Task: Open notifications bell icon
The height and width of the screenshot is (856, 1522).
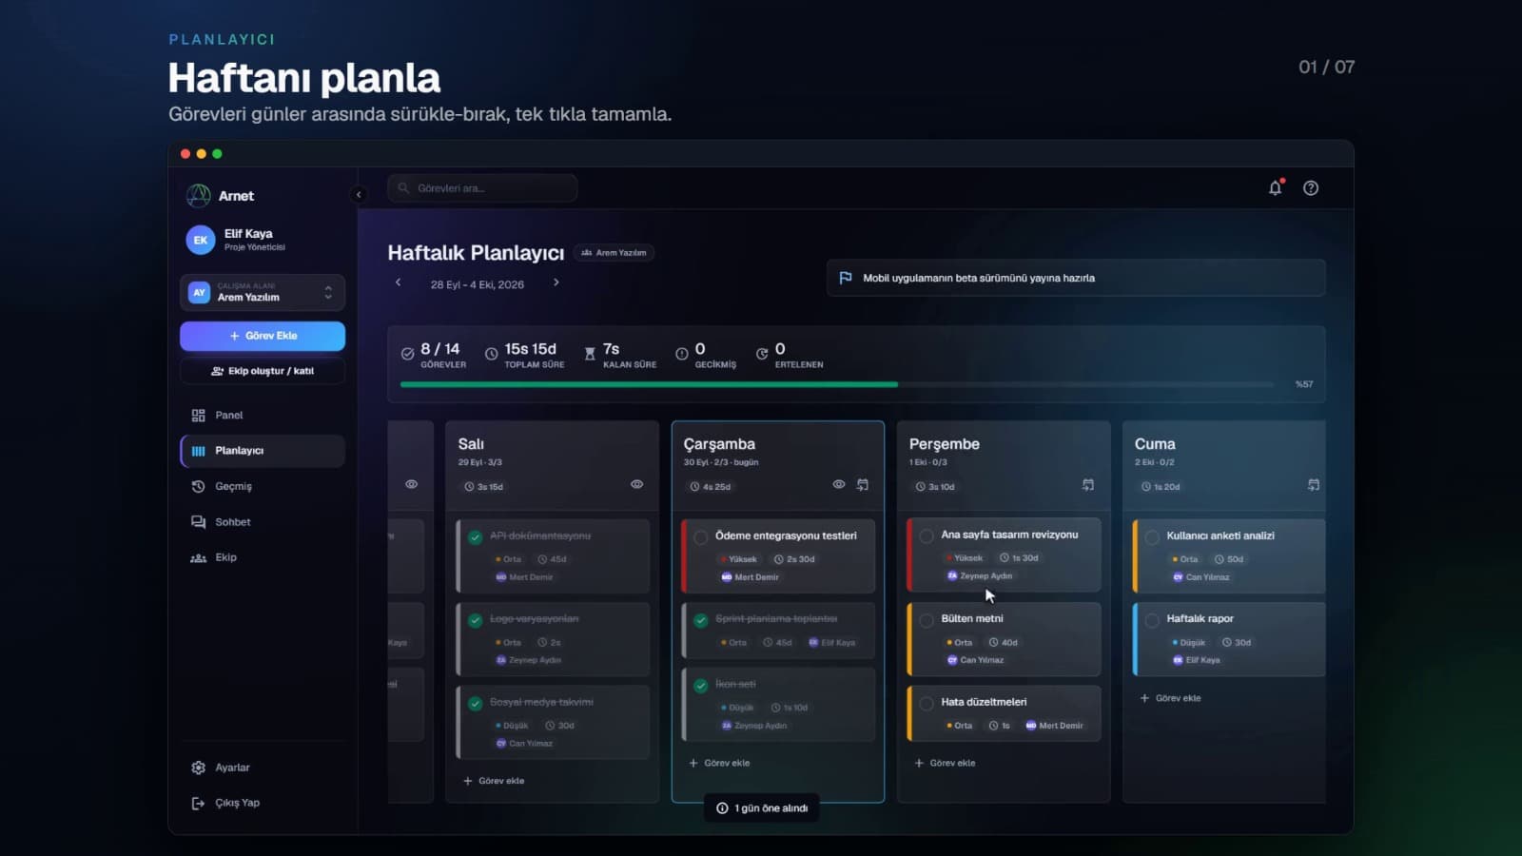Action: click(x=1276, y=188)
